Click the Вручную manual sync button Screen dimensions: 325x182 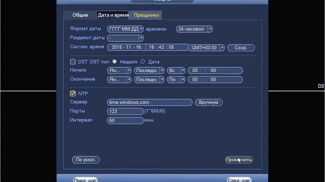209,102
